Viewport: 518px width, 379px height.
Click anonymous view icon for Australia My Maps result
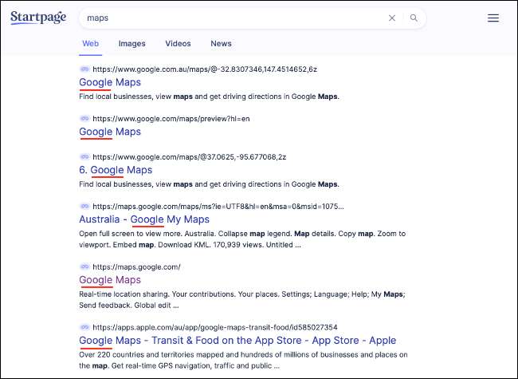click(84, 206)
